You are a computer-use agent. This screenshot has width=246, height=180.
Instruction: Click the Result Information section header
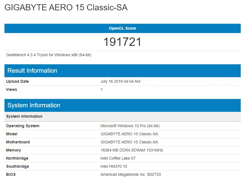click(122, 71)
